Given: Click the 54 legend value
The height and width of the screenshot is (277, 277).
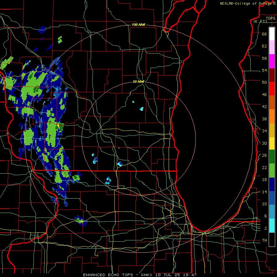Looking at the screenshot, I should pyautogui.click(x=264, y=70).
